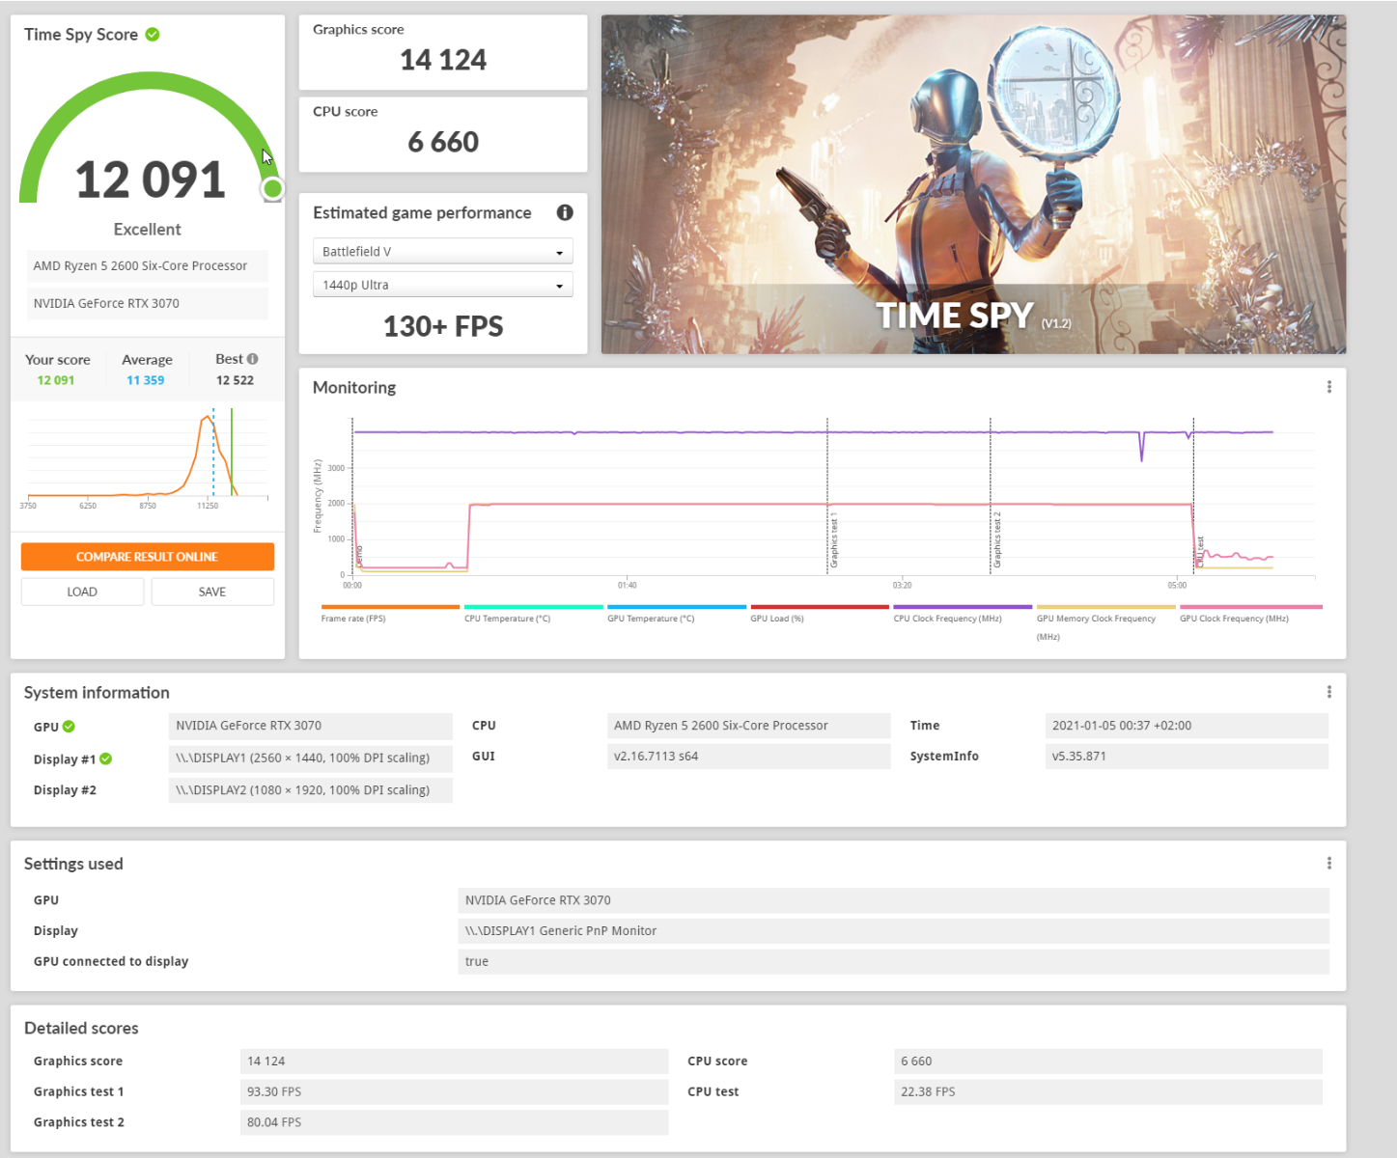Image resolution: width=1397 pixels, height=1158 pixels.
Task: Click the GPU connected to display true value
Action: tap(894, 961)
